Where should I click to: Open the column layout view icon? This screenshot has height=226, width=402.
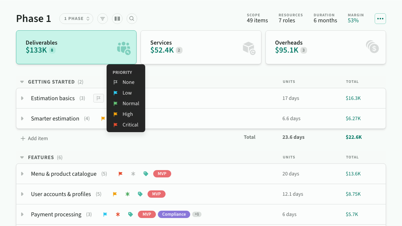point(117,19)
